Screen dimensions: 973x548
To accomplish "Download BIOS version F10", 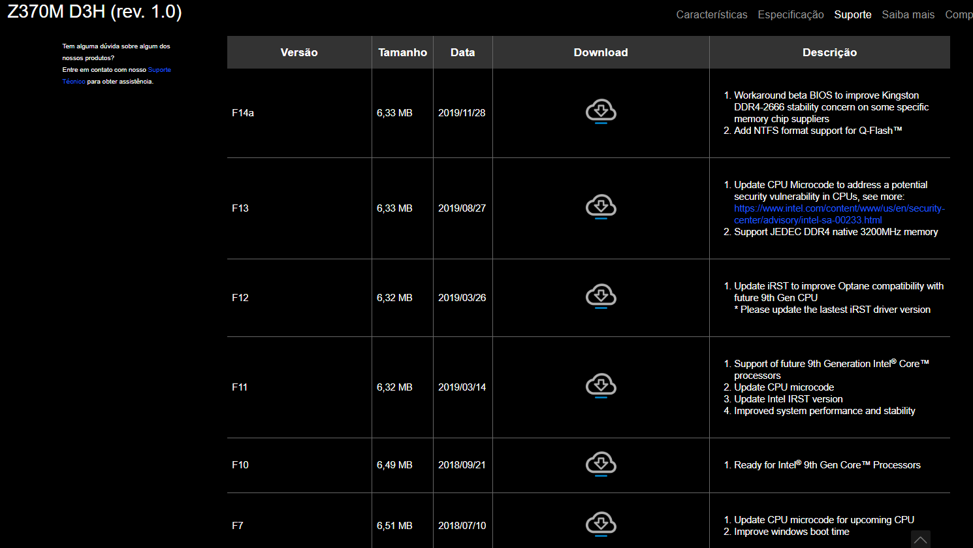I will 601,464.
